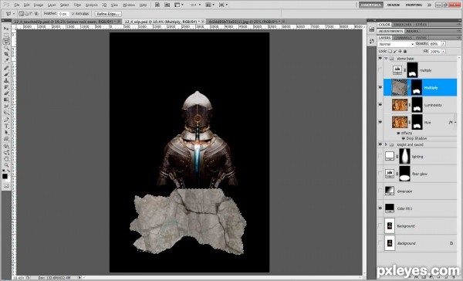Open the Arrange Documents dropdown
Image resolution: width=463 pixels, height=281 pixels.
pyautogui.click(x=211, y=5)
